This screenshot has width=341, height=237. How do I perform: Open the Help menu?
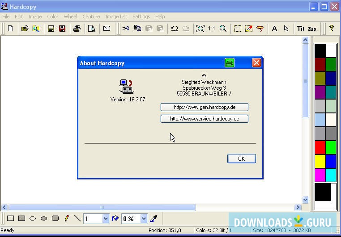click(x=160, y=17)
